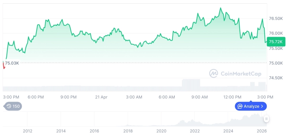Click the 75.03K opening price label
Image resolution: width=291 pixels, height=135 pixels.
(12, 63)
